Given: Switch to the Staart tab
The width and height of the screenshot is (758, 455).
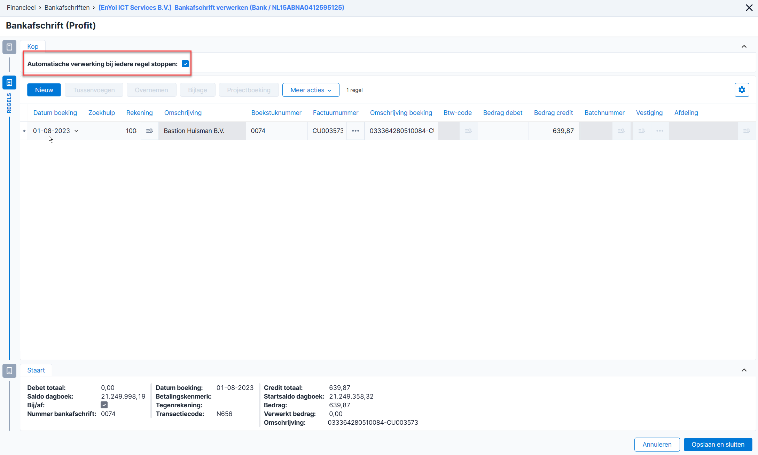Looking at the screenshot, I should click(x=36, y=370).
